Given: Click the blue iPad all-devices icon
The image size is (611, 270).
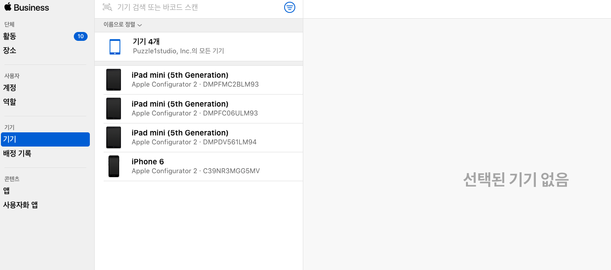Looking at the screenshot, I should [115, 47].
